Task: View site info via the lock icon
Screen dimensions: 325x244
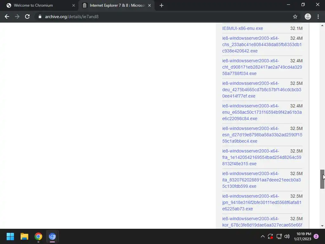Action: (x=40, y=17)
